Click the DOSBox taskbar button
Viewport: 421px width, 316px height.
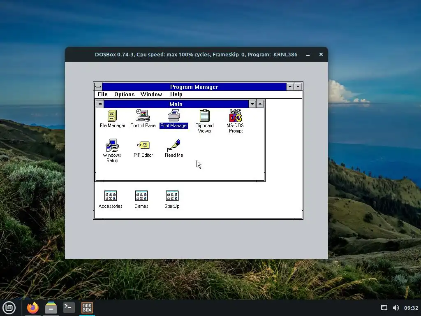[87, 308]
